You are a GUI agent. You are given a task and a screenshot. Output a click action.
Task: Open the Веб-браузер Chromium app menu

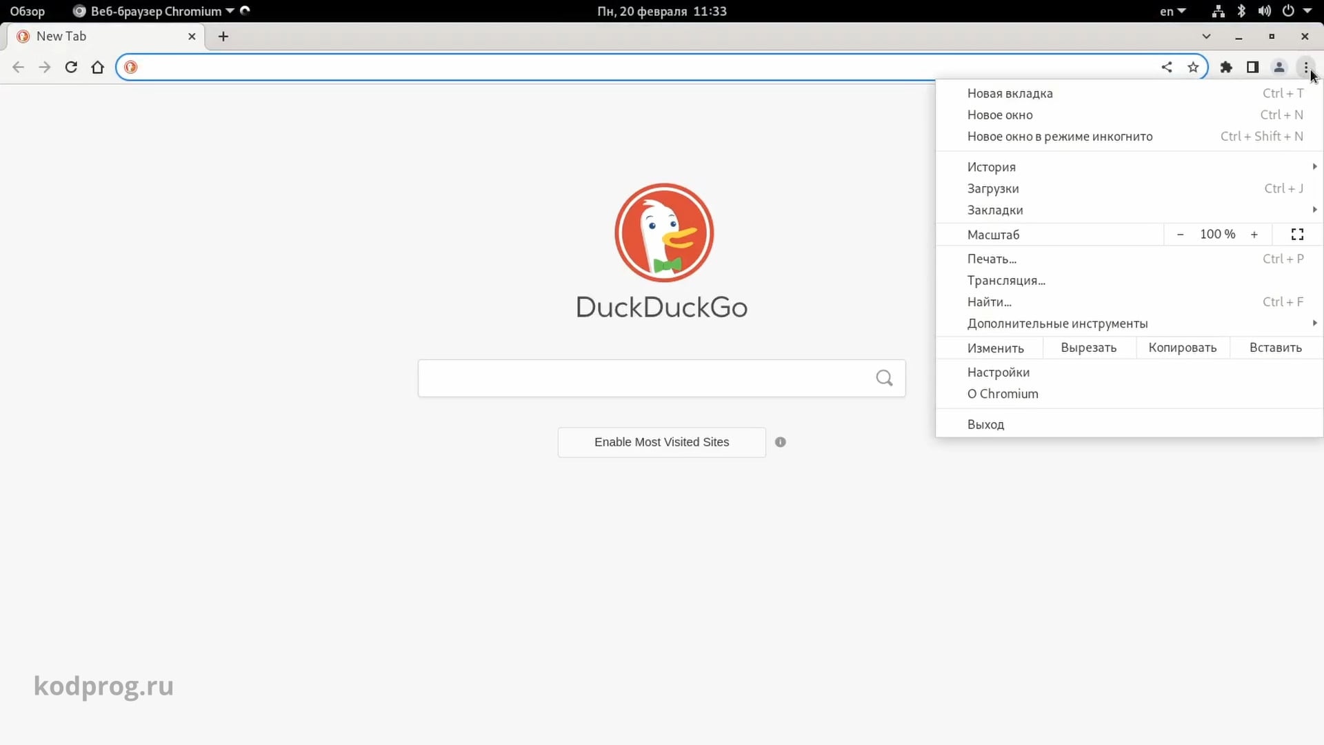(154, 11)
